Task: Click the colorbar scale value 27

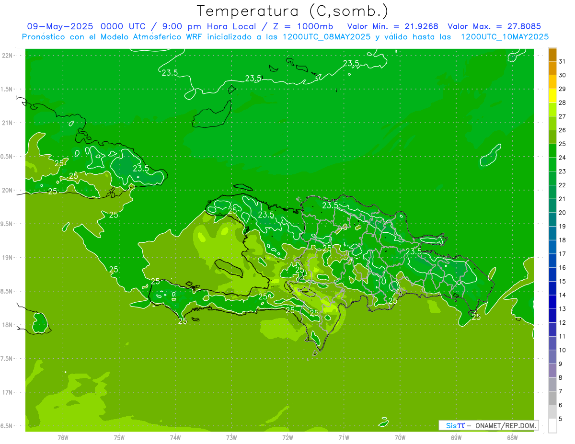Action: click(563, 116)
